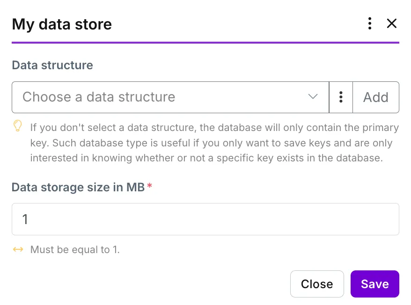This screenshot has height=305, width=411.
Task: Open the header three-dot options menu
Action: pos(370,23)
